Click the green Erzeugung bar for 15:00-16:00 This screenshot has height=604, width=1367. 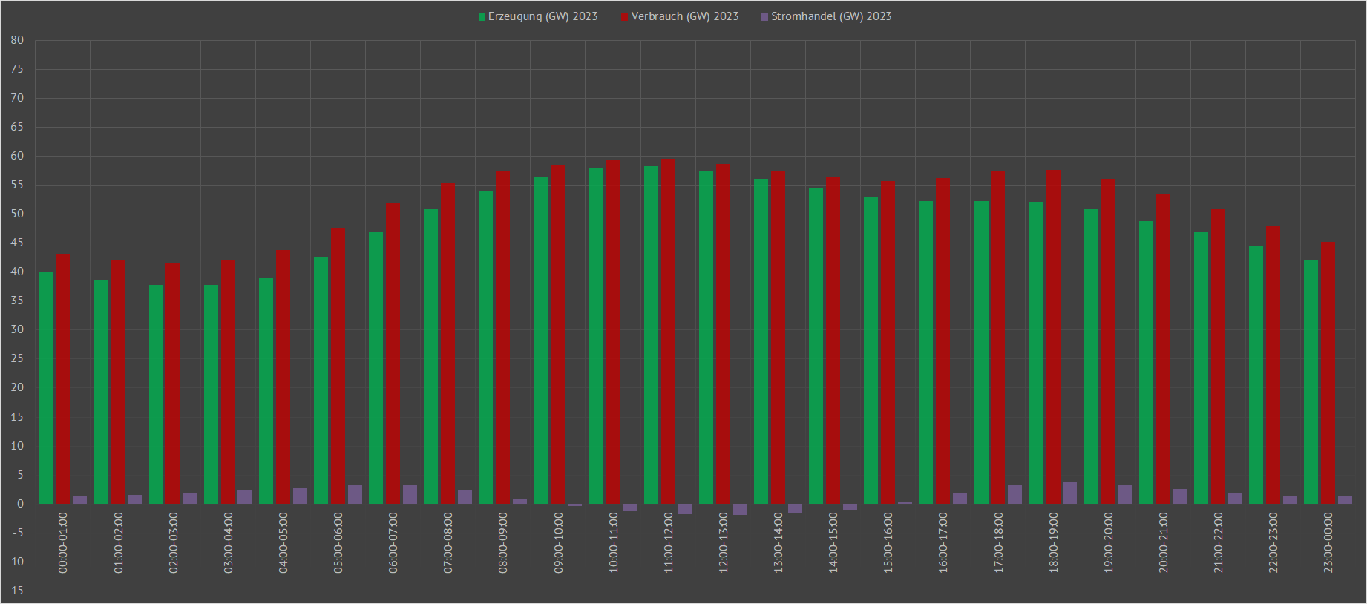[x=871, y=350]
